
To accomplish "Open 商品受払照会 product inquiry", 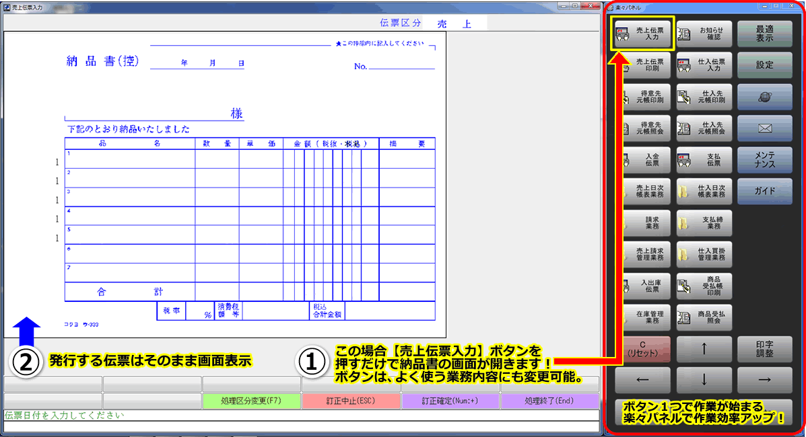I will coord(704,317).
